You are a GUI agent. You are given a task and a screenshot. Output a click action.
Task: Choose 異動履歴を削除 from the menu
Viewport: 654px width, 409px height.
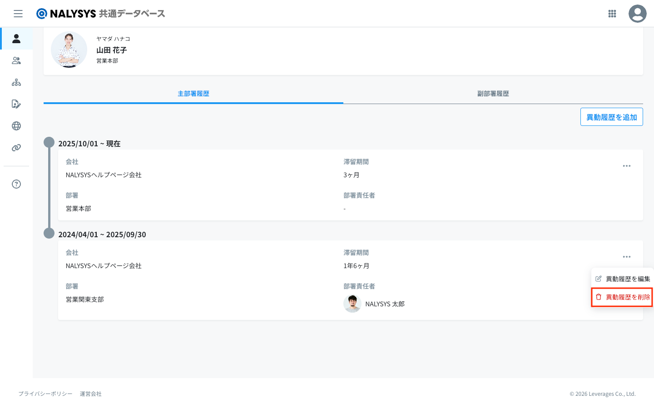click(623, 297)
